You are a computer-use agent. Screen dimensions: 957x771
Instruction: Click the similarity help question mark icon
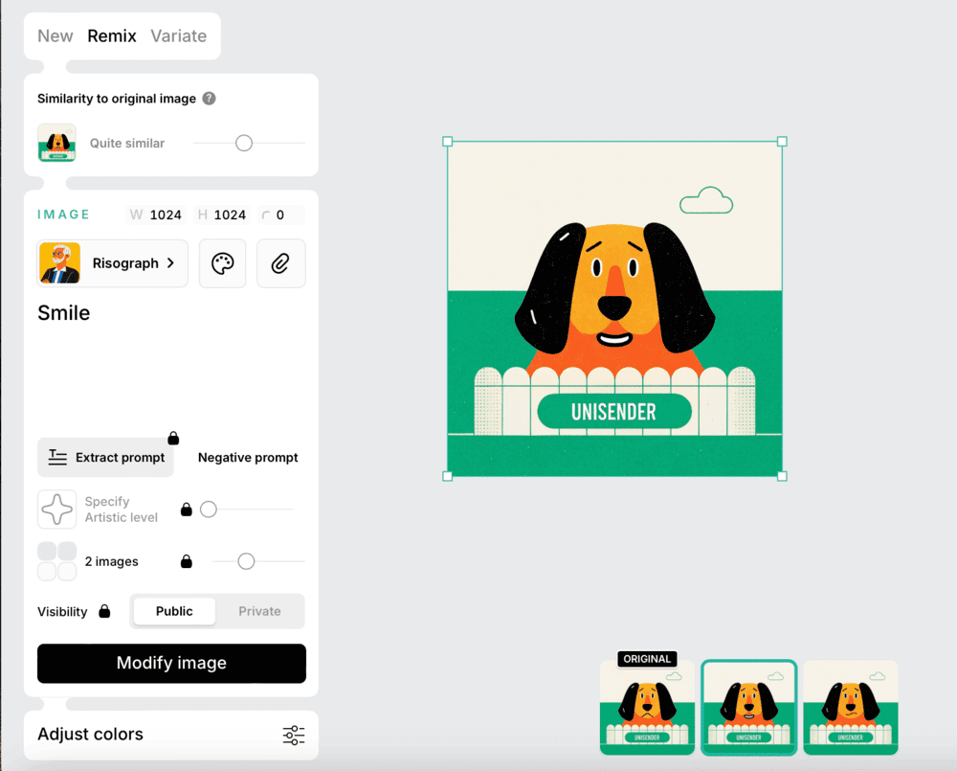[x=210, y=99]
